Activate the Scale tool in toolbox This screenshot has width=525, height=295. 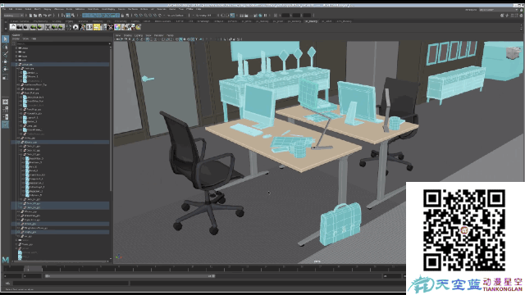pyautogui.click(x=5, y=76)
